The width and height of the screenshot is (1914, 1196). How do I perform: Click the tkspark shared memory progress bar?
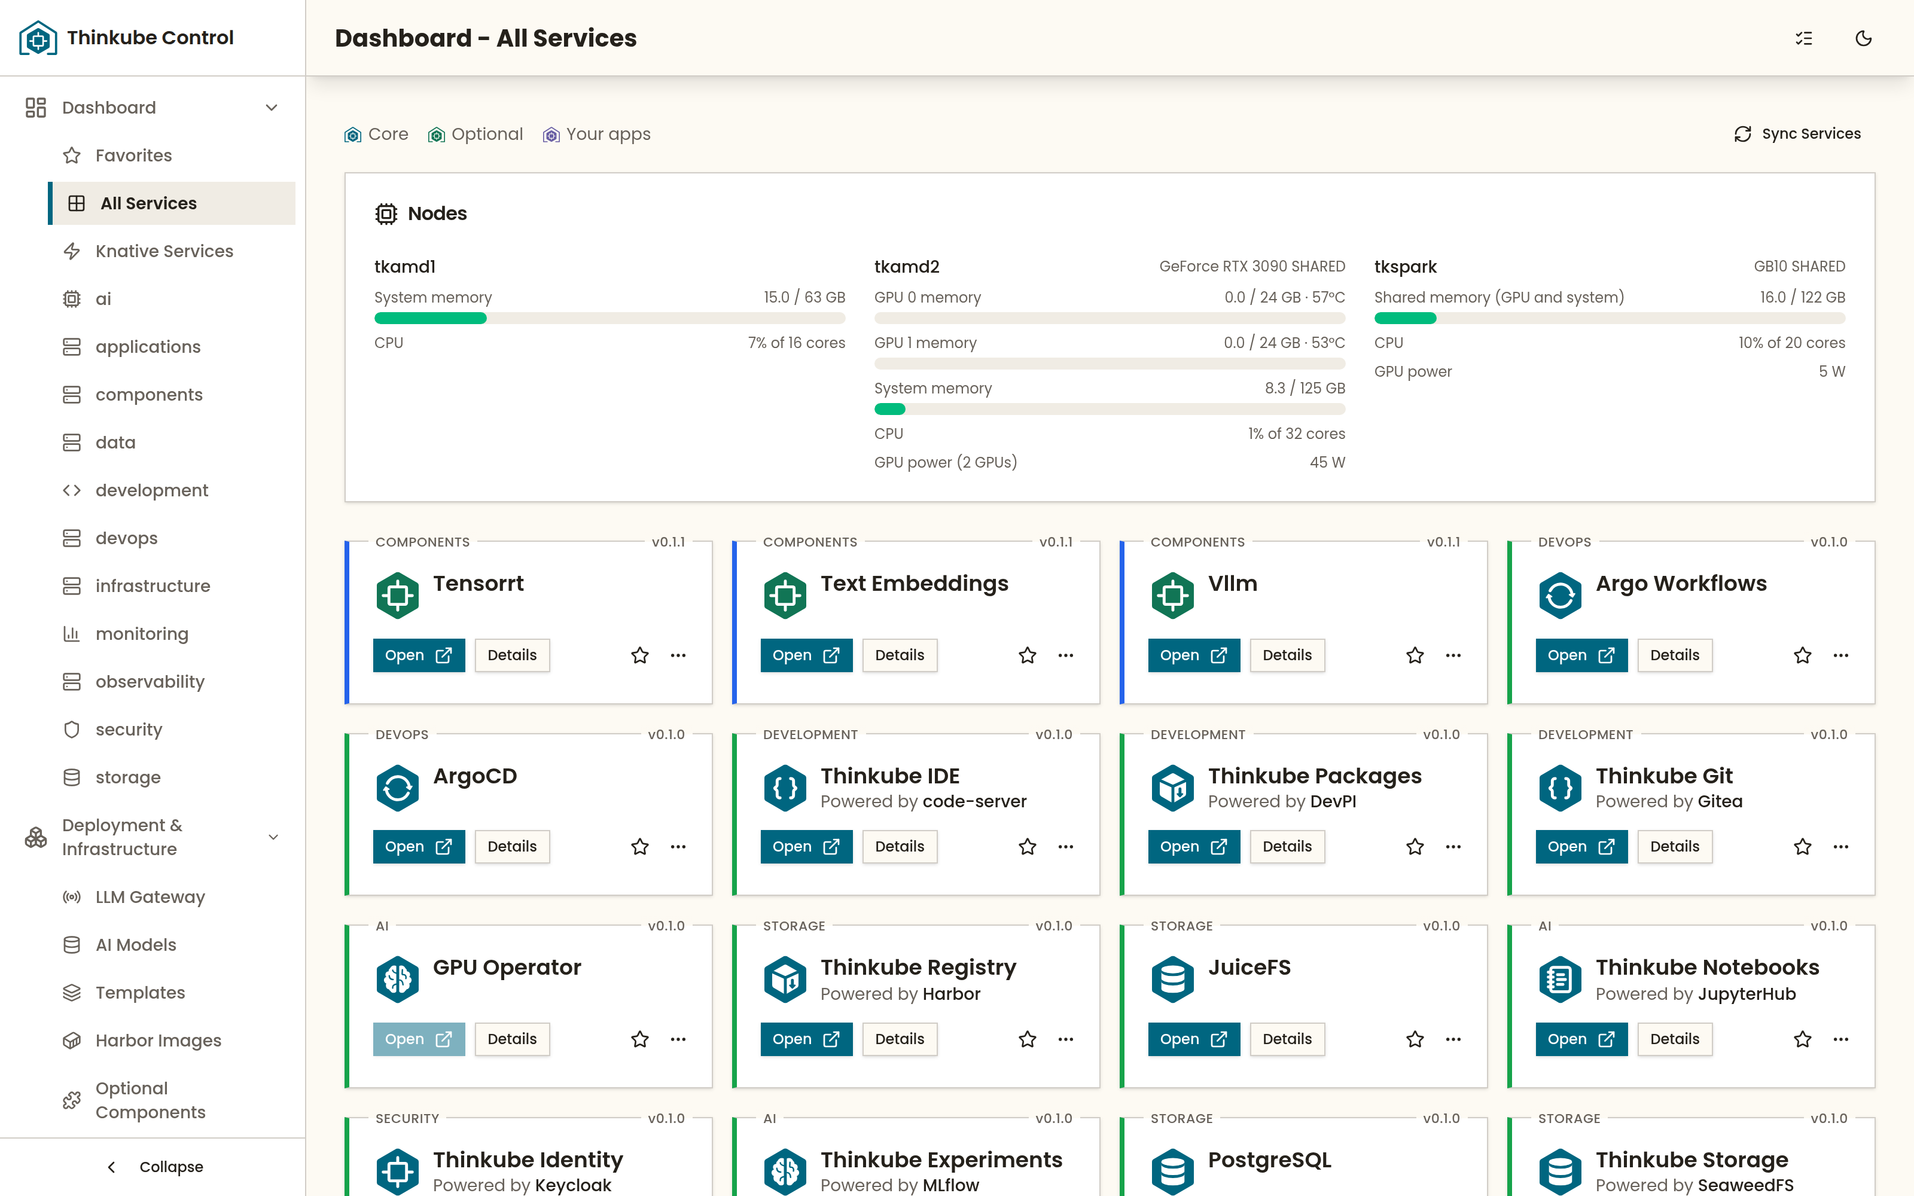pyautogui.click(x=1610, y=318)
